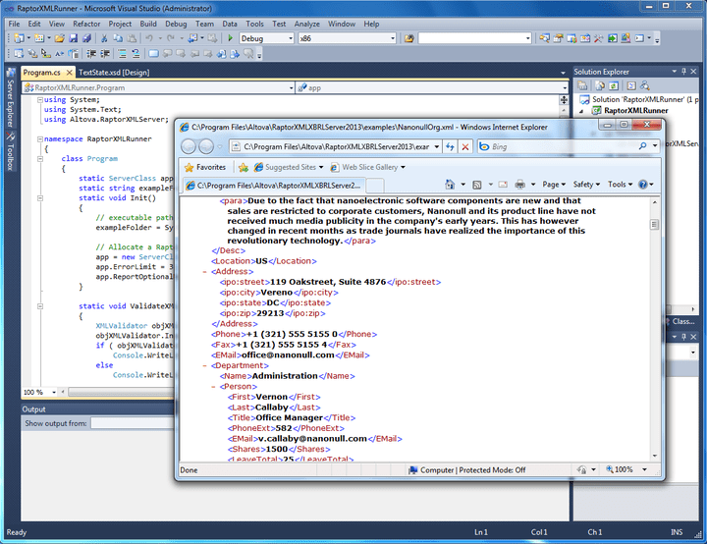Open the IE Tools menu button
The height and width of the screenshot is (544, 707).
[620, 184]
